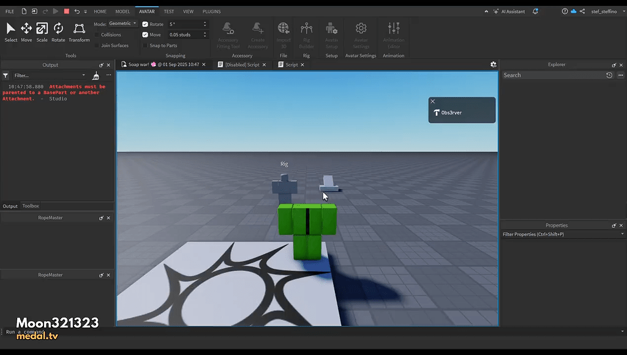The height and width of the screenshot is (355, 627).
Task: Switch to the MODEL ribbon tab
Action: coord(122,11)
